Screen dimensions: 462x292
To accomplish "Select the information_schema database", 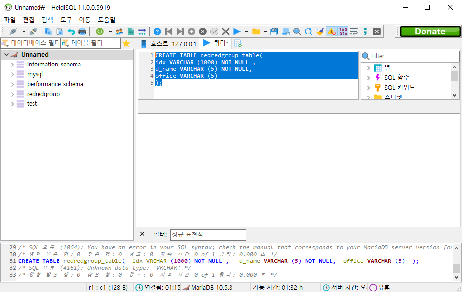I will [x=54, y=65].
